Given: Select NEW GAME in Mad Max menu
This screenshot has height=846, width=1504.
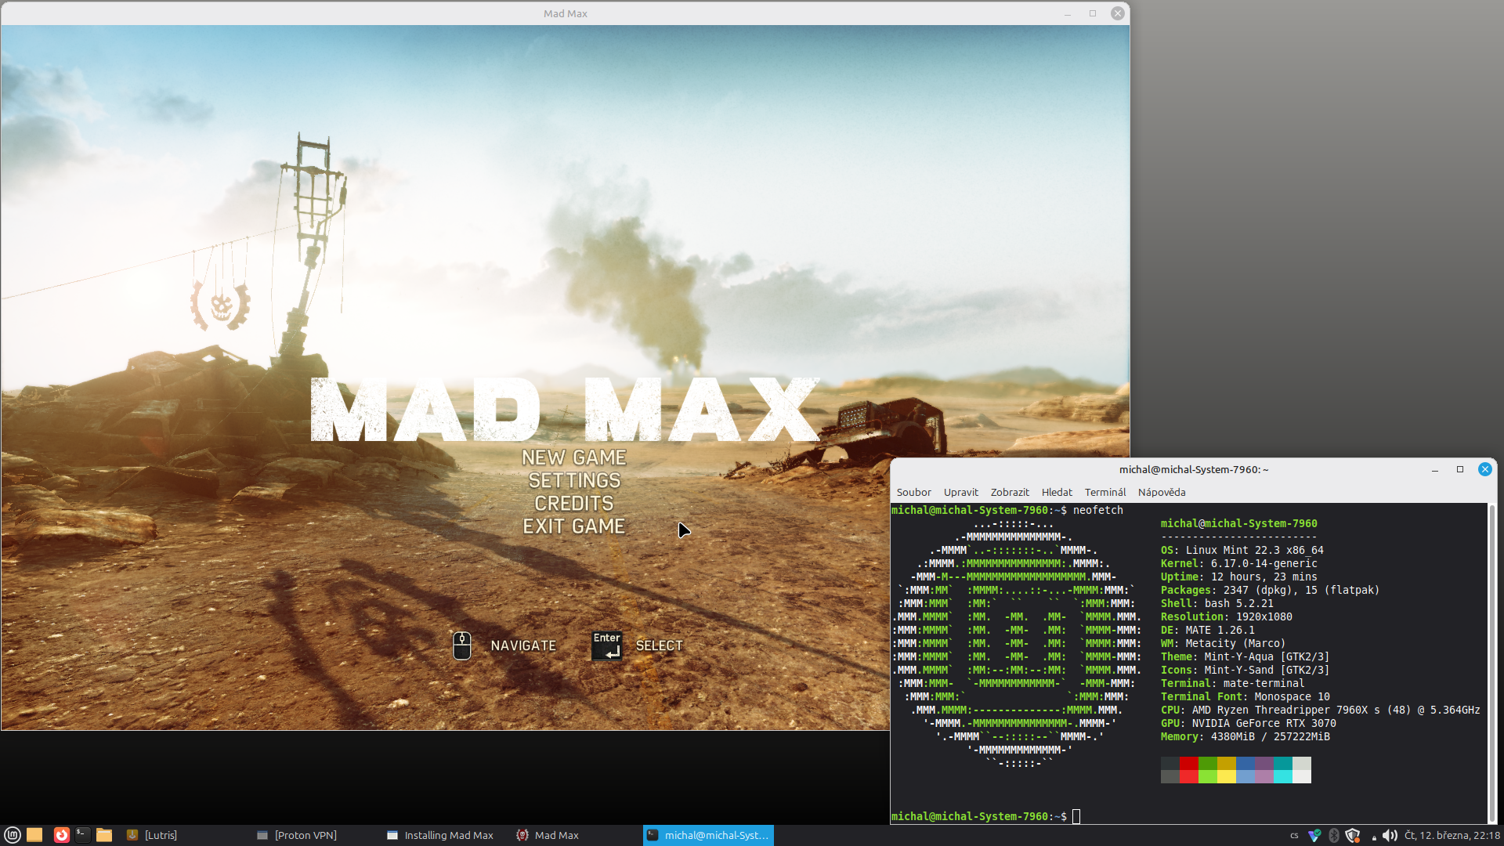Looking at the screenshot, I should point(574,457).
